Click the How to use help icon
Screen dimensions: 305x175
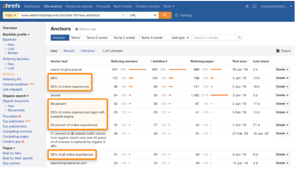click(x=77, y=29)
